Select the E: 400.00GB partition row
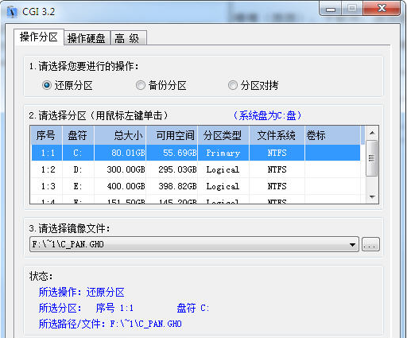The height and width of the screenshot is (338, 407). click(x=196, y=186)
